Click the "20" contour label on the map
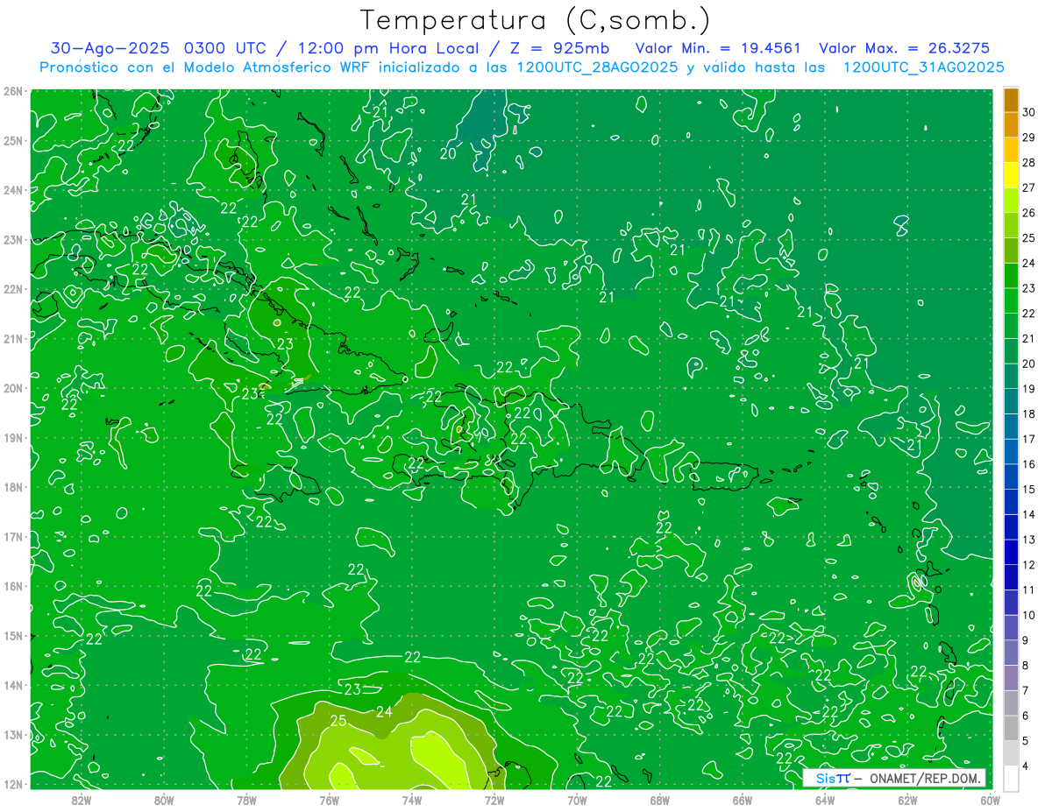 coord(447,153)
